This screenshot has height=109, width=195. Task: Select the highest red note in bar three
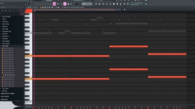pos(129,46)
